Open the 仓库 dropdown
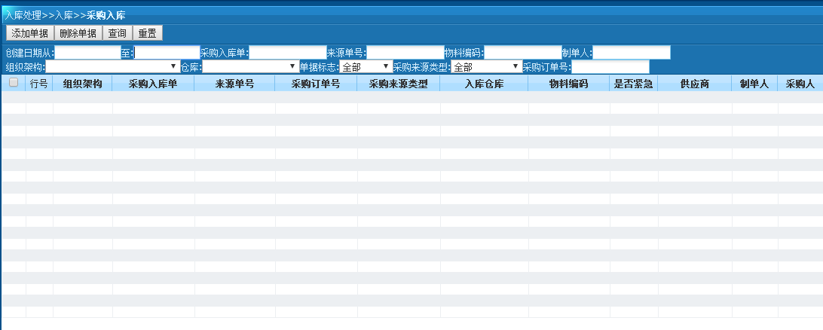 pyautogui.click(x=251, y=67)
